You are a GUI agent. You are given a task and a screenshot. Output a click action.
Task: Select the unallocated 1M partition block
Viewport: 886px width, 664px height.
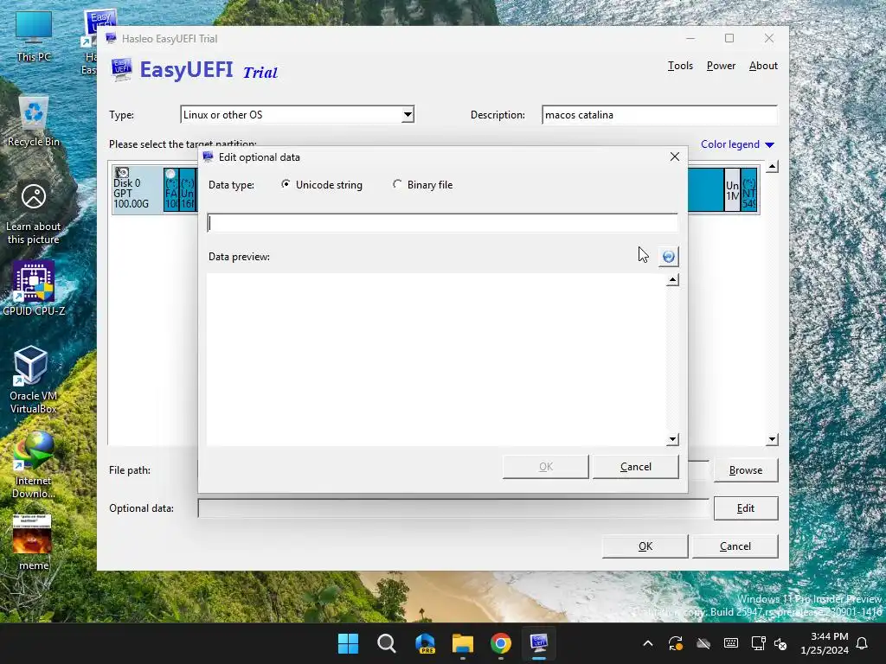point(732,189)
